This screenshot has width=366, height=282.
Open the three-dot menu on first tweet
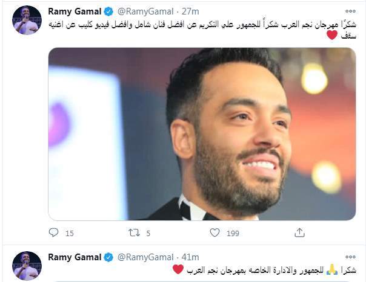click(x=350, y=11)
